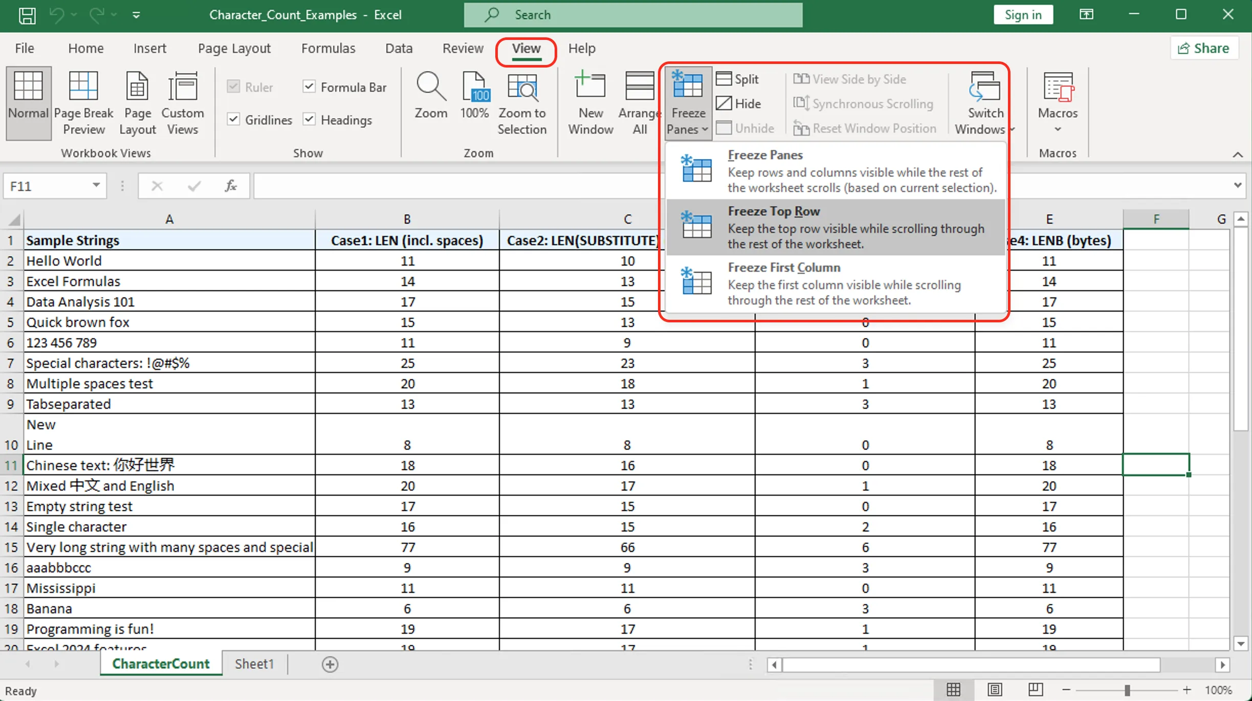This screenshot has width=1252, height=701.
Task: Click Zoom to Selection
Action: (521, 102)
